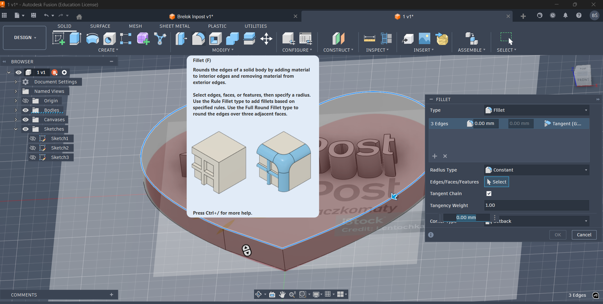Image resolution: width=603 pixels, height=304 pixels.
Task: Click the Save disk icon
Action: (x=34, y=15)
